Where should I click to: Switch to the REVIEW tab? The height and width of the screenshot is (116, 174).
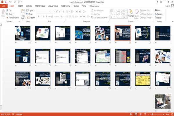pos(76,6)
